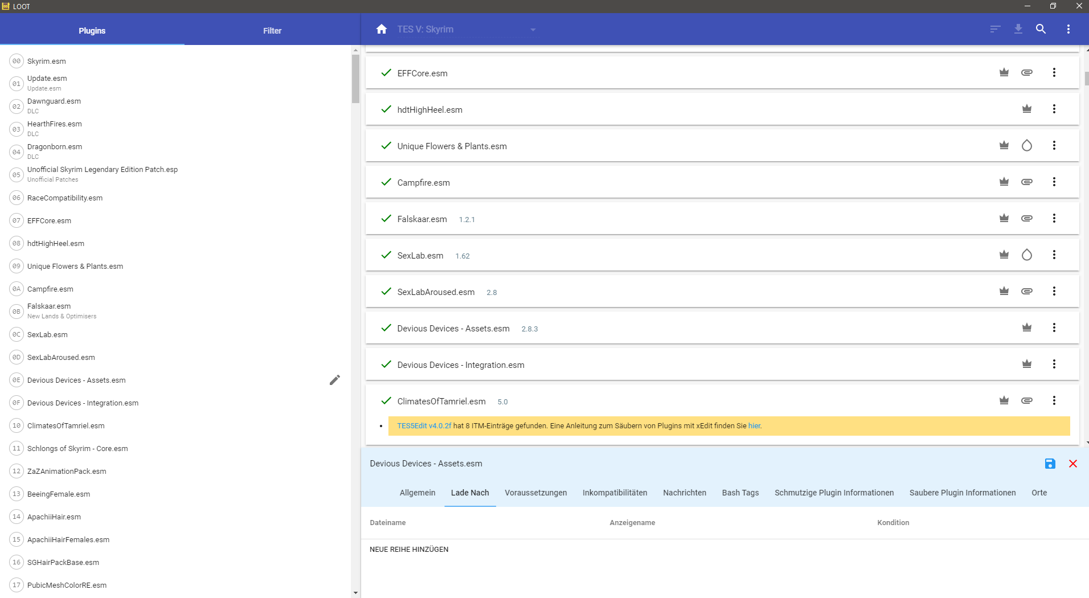Click the NEUE REIHE HINZÜGEN button

pyautogui.click(x=409, y=550)
